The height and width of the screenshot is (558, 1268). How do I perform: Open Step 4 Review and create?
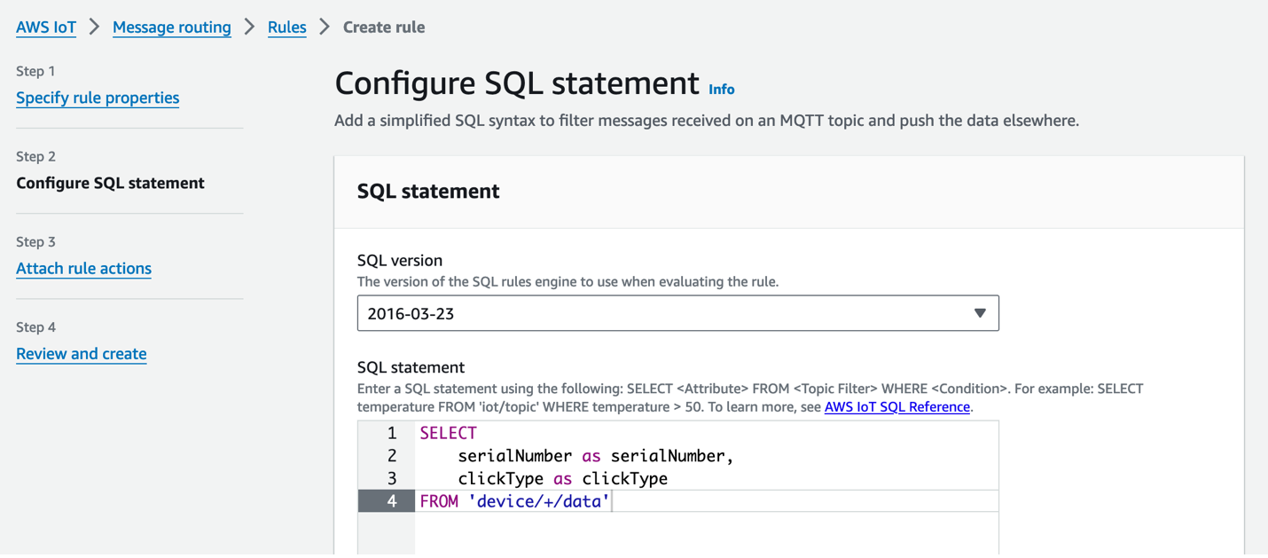point(81,353)
